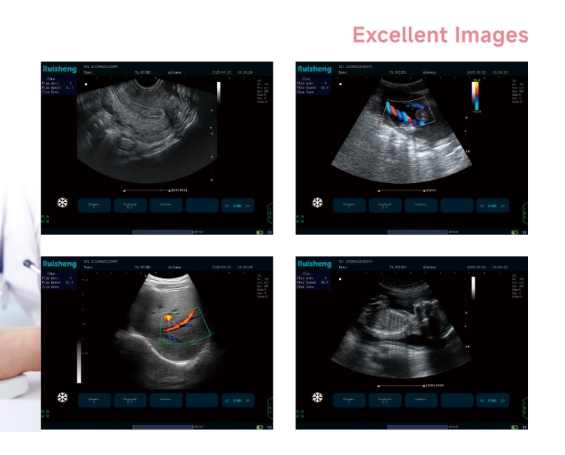The image size is (565, 455).
Task: Click the CineSave button under the uterus scan
Action: pos(166,206)
